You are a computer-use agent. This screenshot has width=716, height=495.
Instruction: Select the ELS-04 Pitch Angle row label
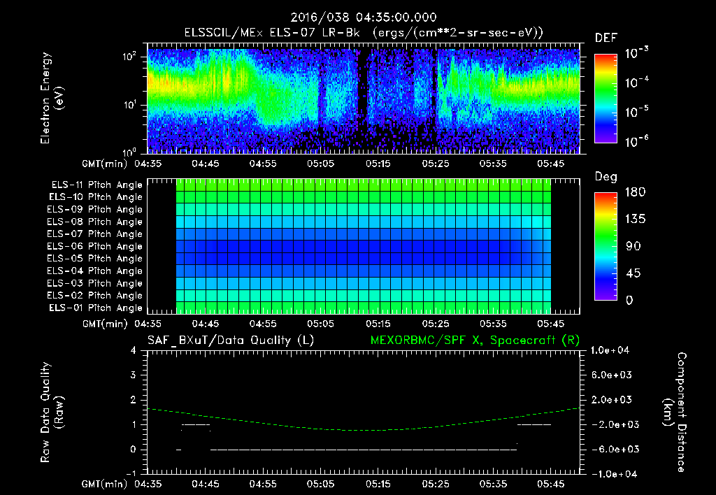[95, 271]
